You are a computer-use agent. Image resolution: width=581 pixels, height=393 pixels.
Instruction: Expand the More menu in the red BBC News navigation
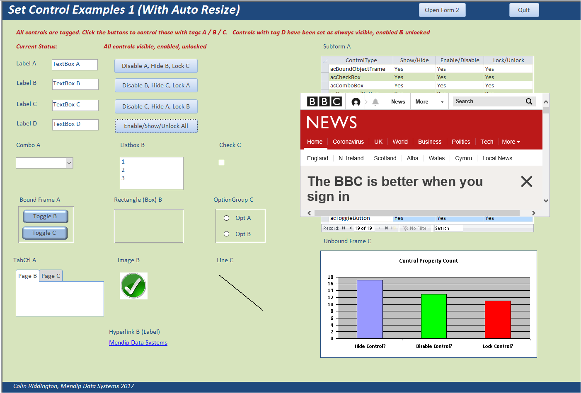click(511, 142)
